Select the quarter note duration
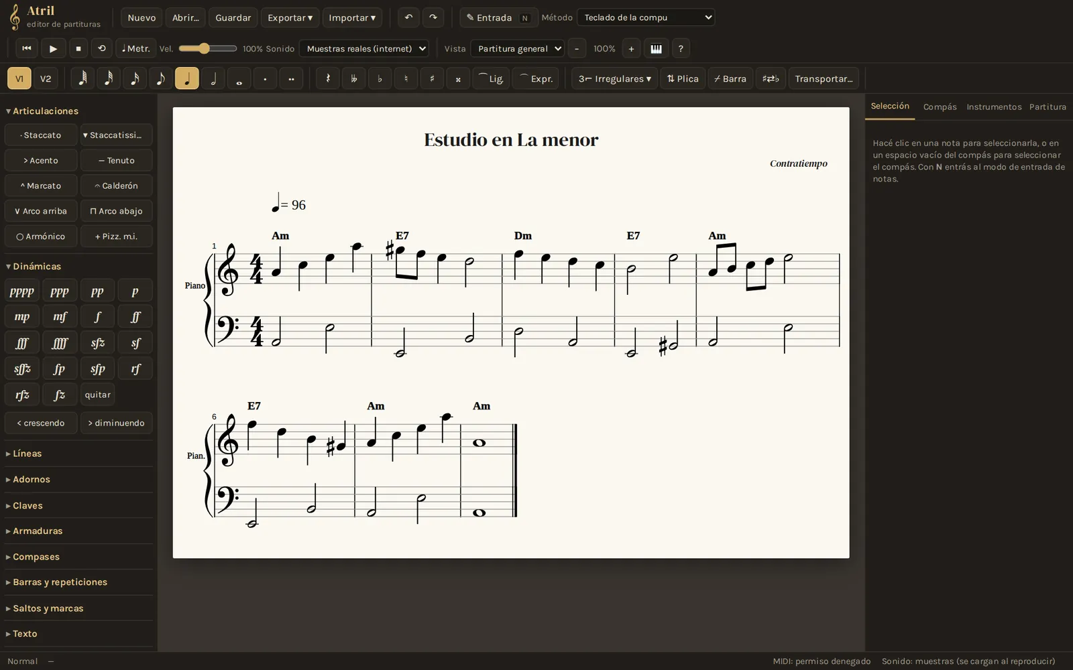 (x=187, y=78)
